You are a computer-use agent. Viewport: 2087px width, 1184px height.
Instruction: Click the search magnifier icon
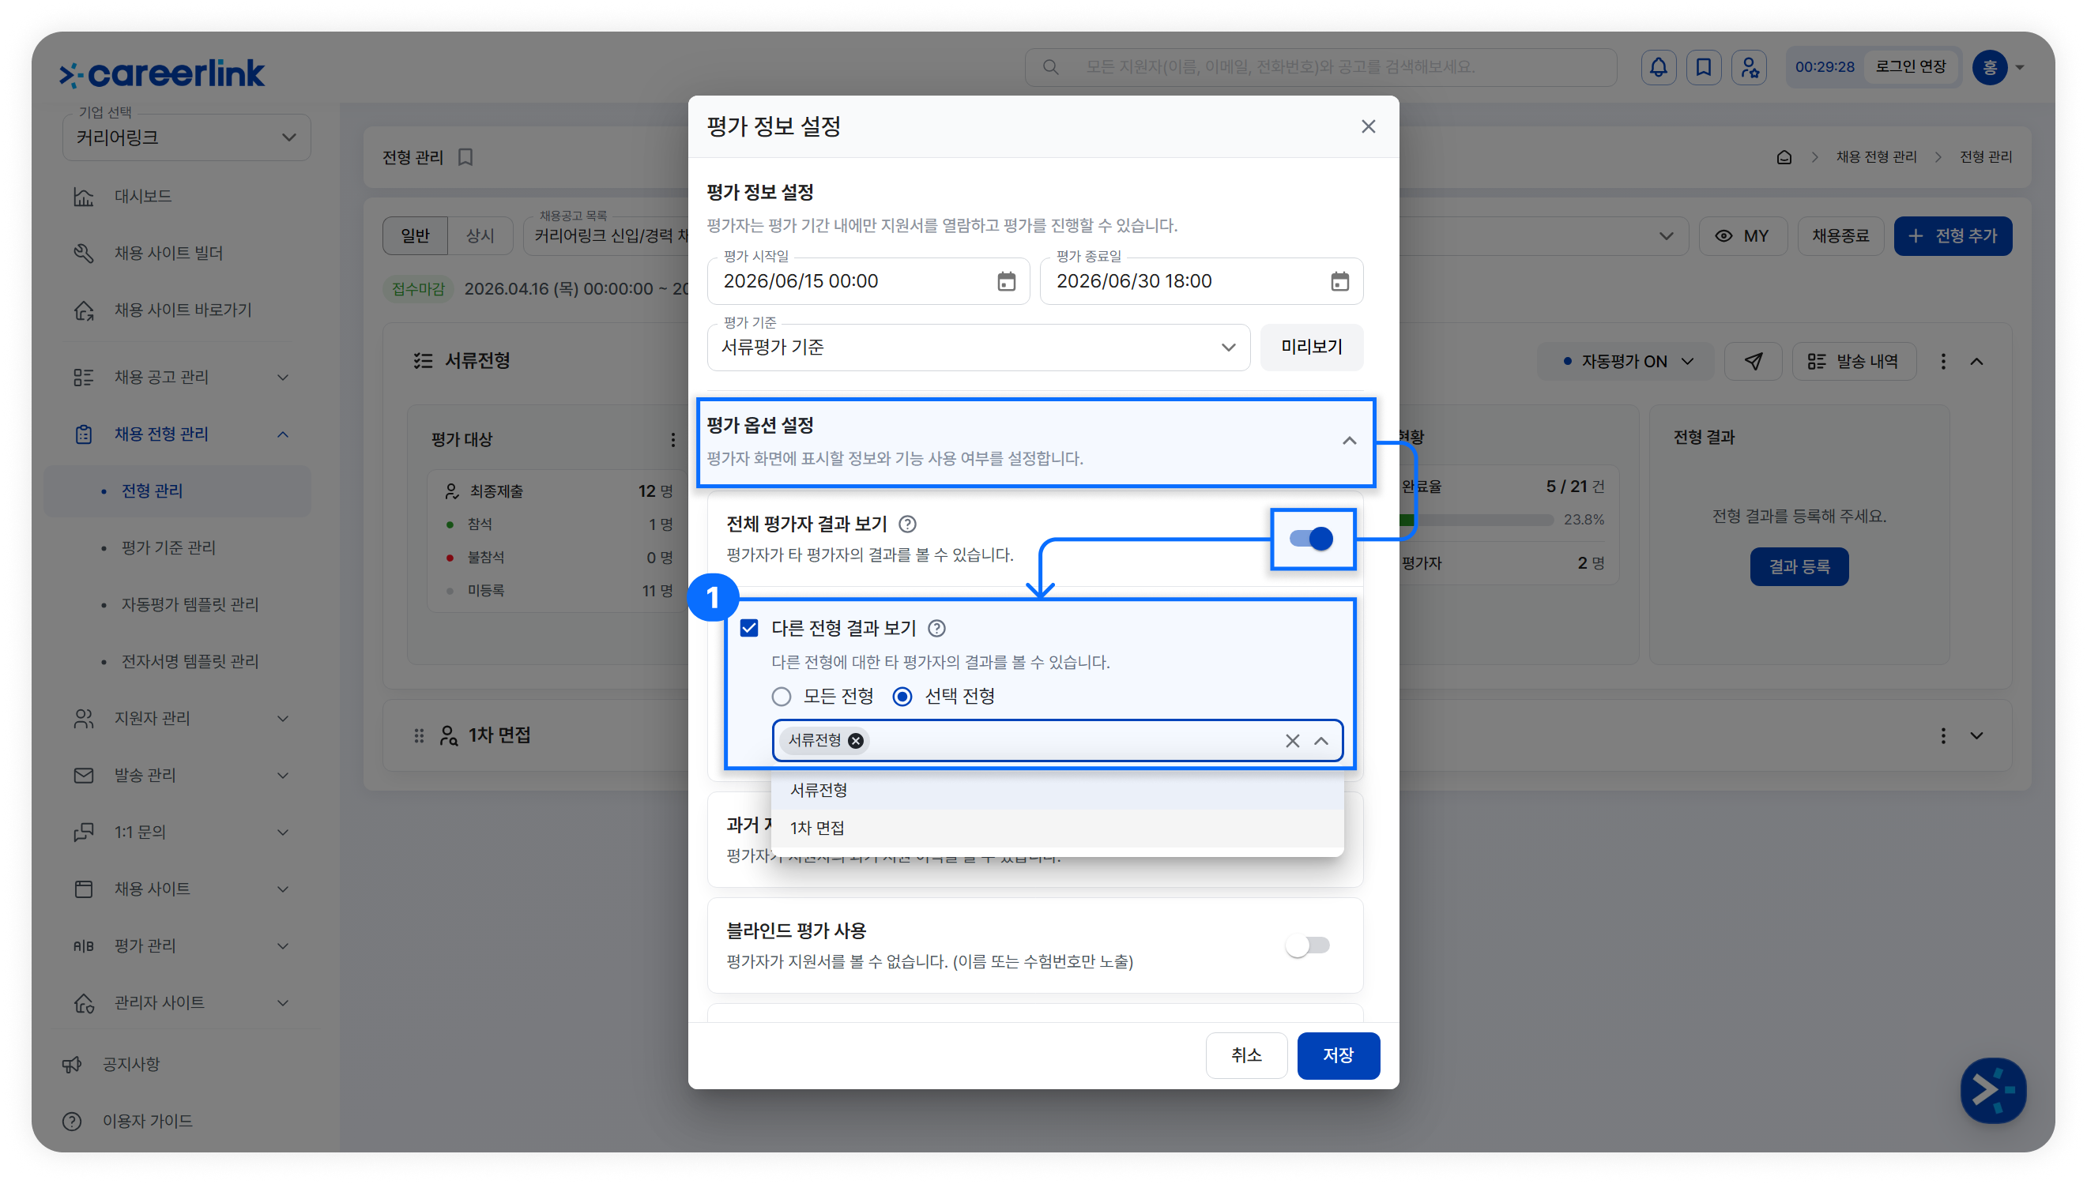[1050, 66]
